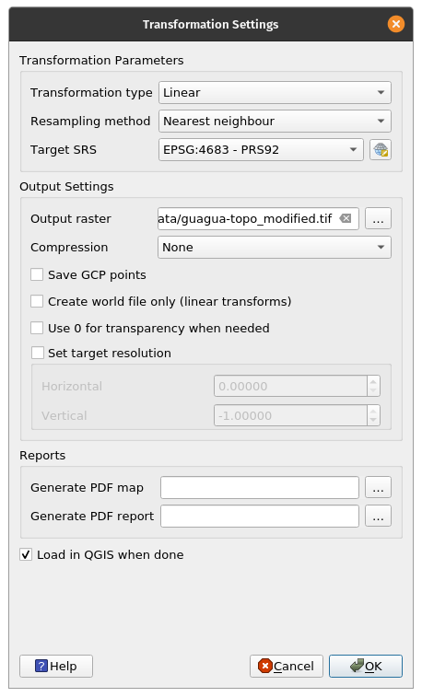
Task: Click the Output raster label
Action: coord(71,219)
